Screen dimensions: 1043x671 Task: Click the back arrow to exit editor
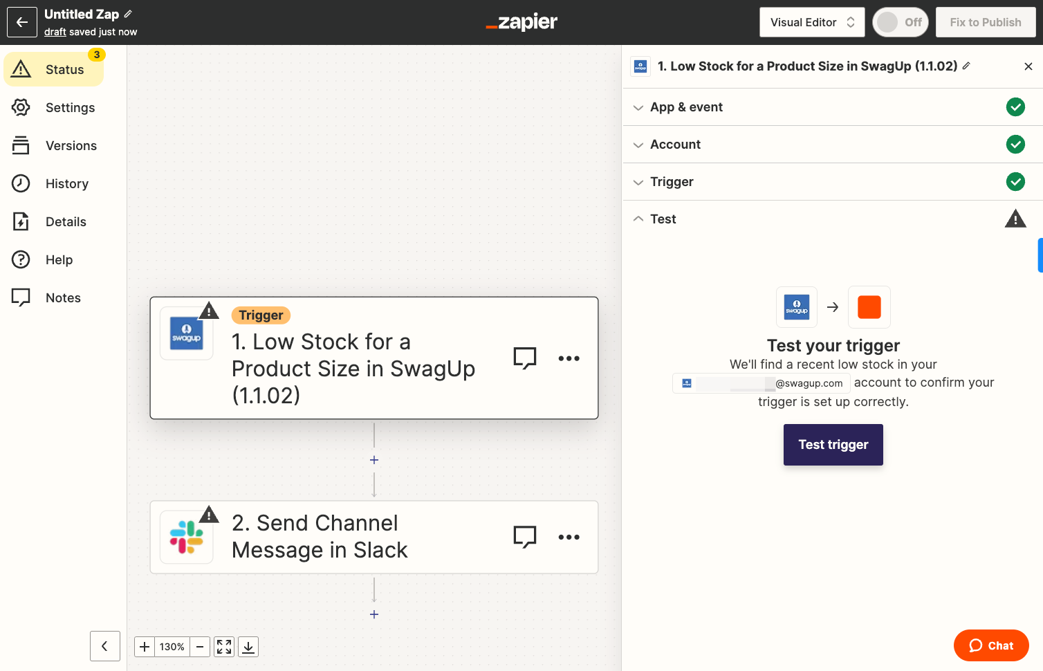tap(22, 22)
